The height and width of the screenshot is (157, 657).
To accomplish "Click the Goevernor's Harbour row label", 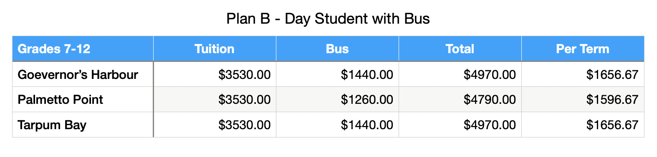I will click(x=83, y=74).
